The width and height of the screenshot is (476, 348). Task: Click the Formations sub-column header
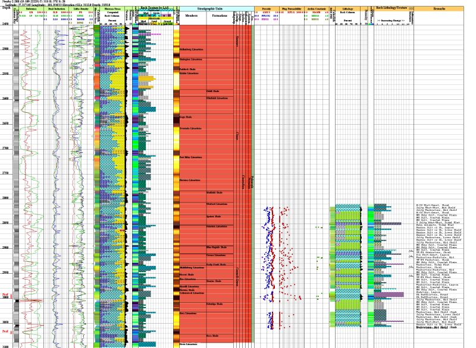[219, 15]
